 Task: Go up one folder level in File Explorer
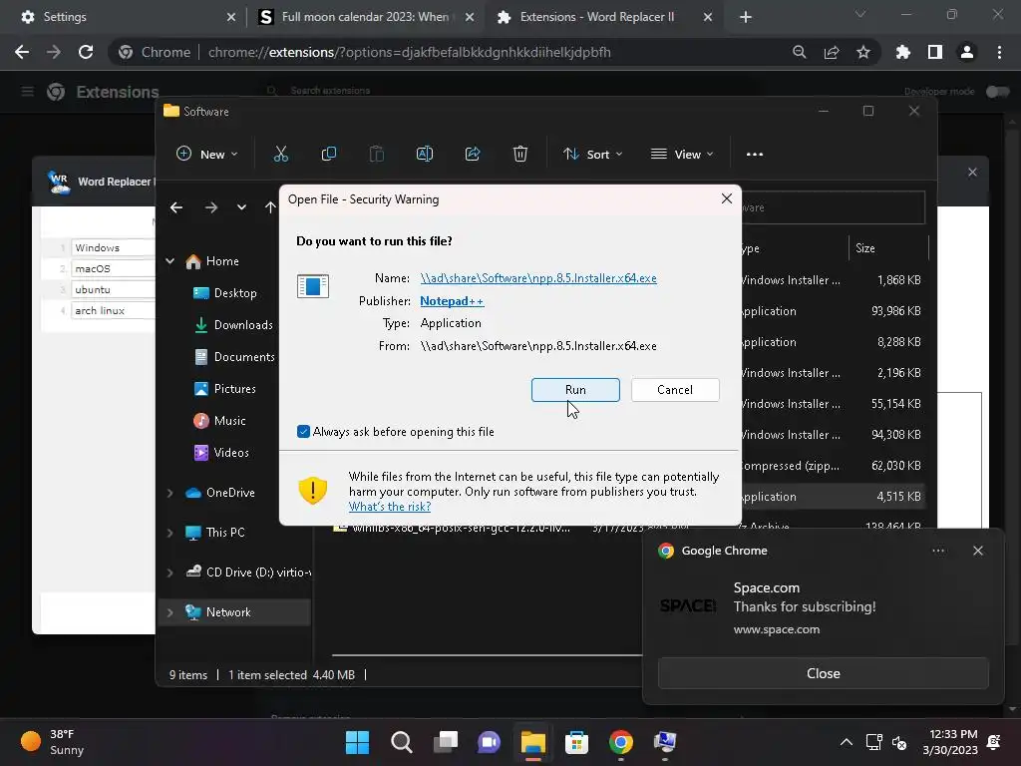[270, 207]
